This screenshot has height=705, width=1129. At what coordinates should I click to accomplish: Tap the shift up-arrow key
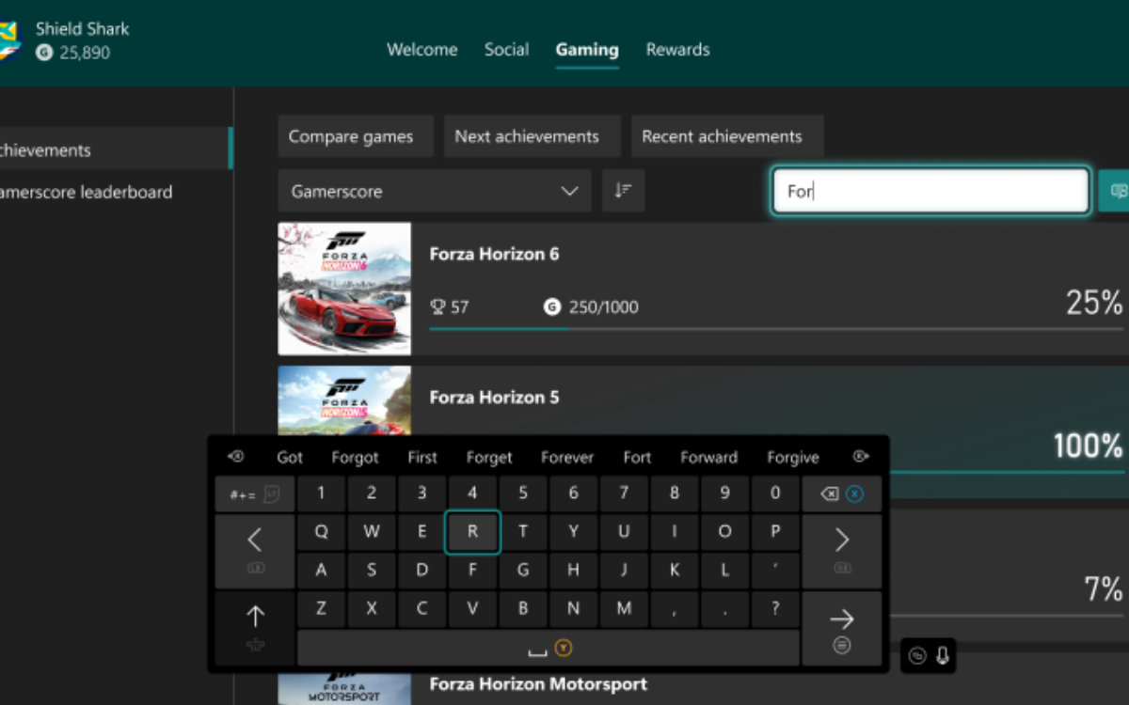tap(254, 627)
